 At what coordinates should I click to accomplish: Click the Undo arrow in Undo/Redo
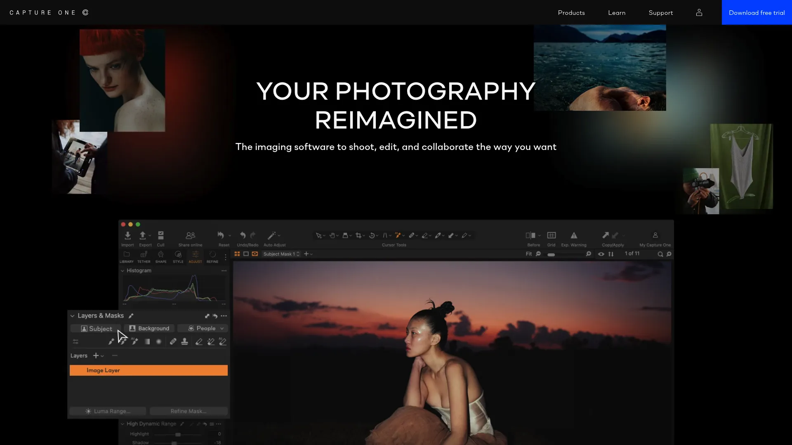[x=243, y=235]
